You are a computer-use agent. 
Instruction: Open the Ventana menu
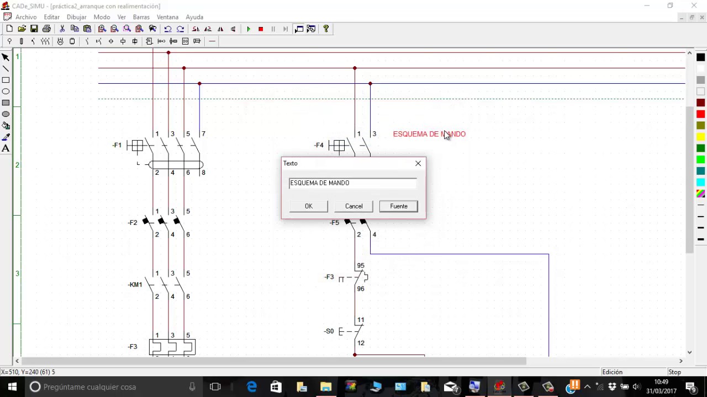pos(167,17)
